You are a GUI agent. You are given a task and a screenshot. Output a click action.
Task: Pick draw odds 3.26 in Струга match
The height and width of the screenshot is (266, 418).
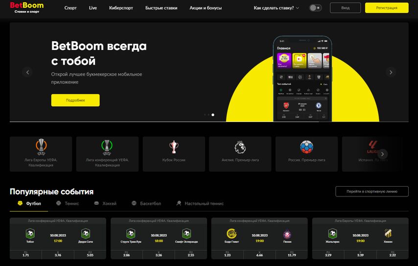click(x=159, y=254)
